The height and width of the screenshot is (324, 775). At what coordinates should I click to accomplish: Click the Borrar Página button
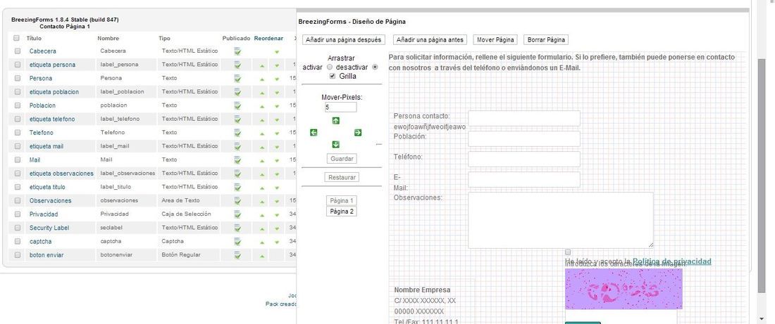(545, 39)
